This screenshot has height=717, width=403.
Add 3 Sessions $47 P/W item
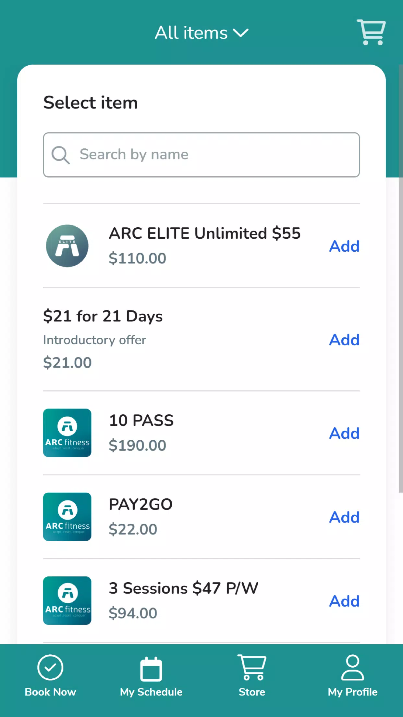tap(344, 601)
